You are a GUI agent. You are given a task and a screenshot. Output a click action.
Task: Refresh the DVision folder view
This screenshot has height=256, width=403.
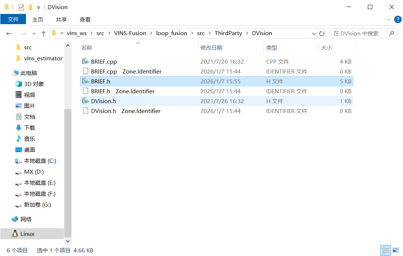[x=322, y=34]
